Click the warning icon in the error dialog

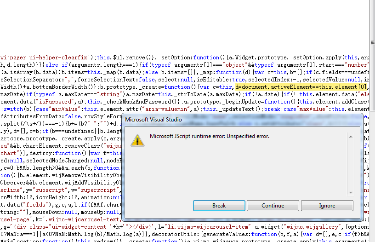(x=137, y=140)
